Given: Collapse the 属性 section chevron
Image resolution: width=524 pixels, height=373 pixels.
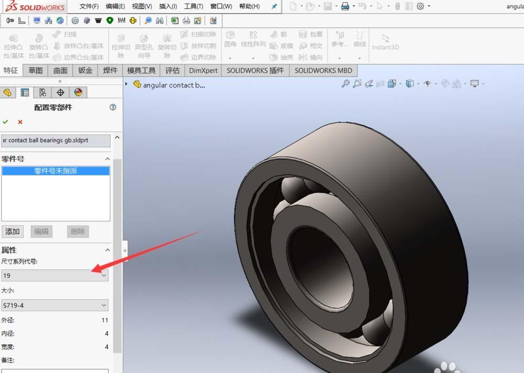Looking at the screenshot, I should tap(107, 249).
